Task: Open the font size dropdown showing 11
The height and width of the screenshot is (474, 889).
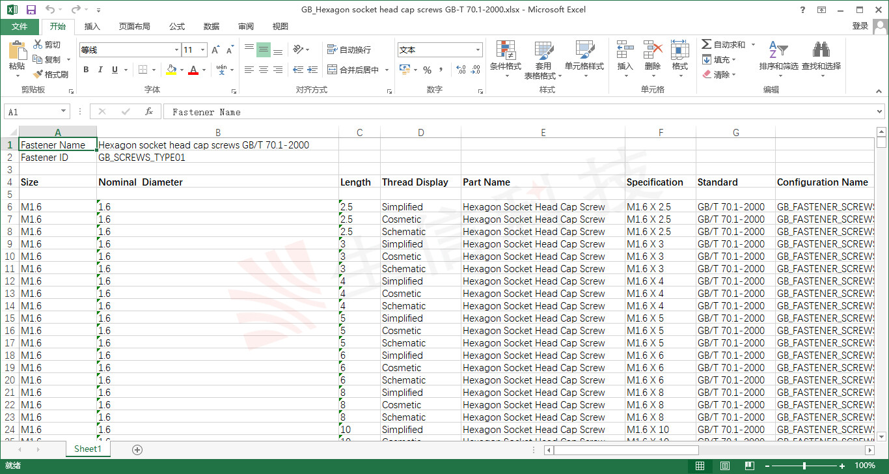Action: (x=203, y=50)
